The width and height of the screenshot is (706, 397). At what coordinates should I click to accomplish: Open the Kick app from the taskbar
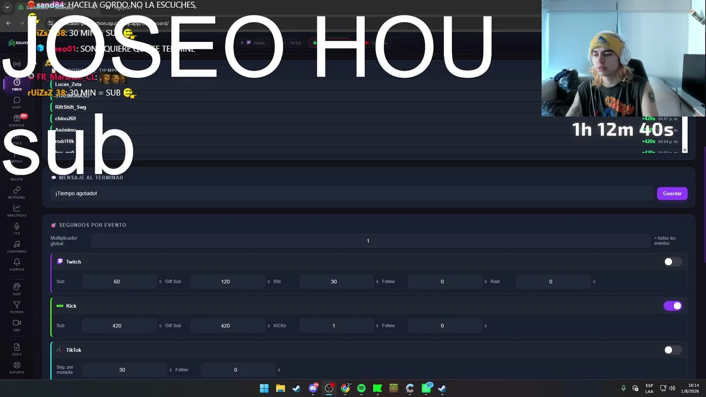tap(377, 388)
